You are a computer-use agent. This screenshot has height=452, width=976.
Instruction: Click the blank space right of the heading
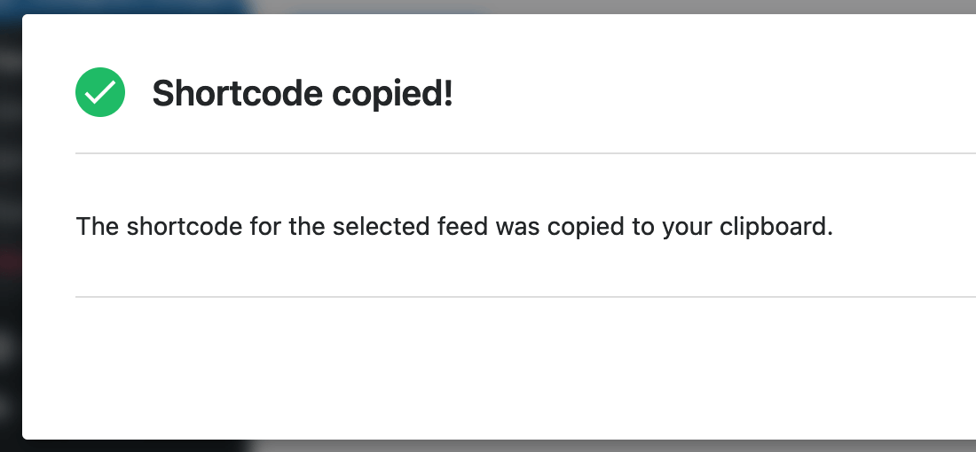(x=710, y=93)
